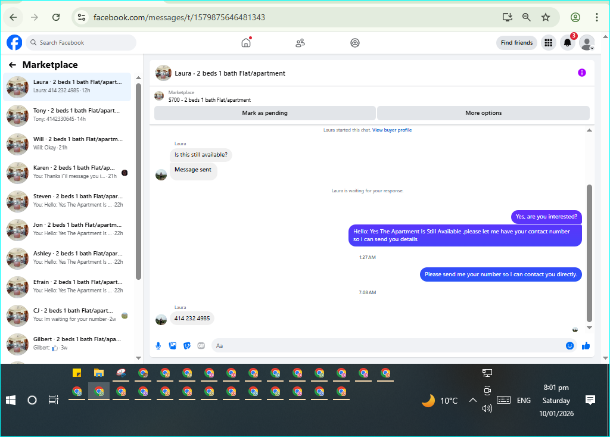Open conversation info purple icon
Image resolution: width=610 pixels, height=437 pixels.
coord(581,73)
